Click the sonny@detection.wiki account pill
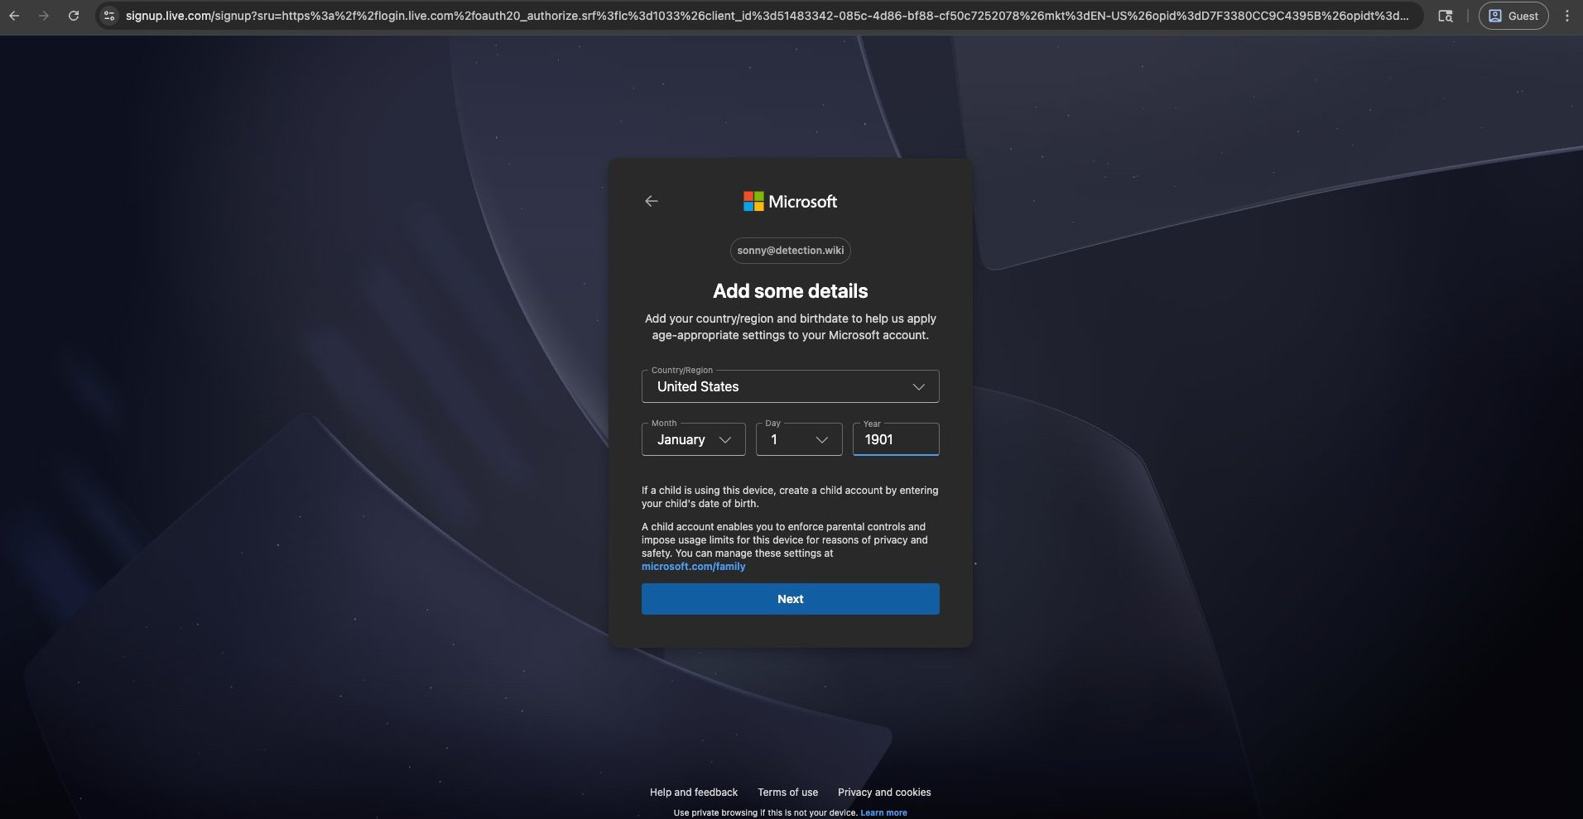Screen dimensions: 1583x819 (791, 251)
